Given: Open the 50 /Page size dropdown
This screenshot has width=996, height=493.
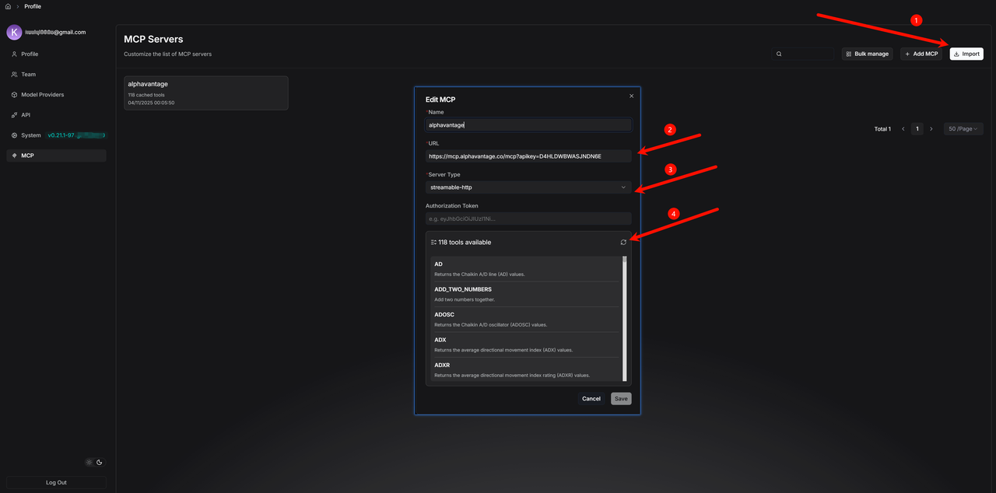Looking at the screenshot, I should (x=963, y=129).
